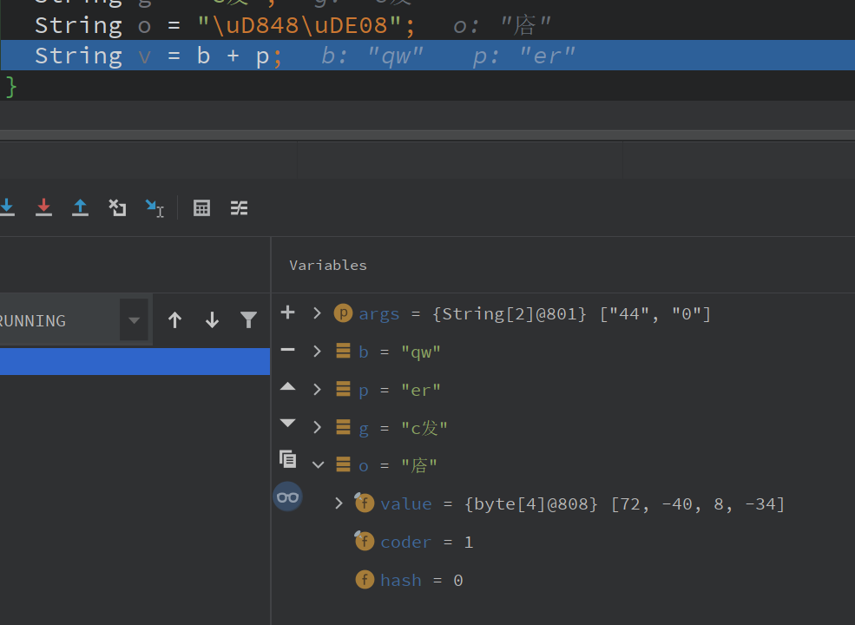Open the RUNNING thread dropdown
Image resolution: width=855 pixels, height=625 pixels.
point(135,320)
